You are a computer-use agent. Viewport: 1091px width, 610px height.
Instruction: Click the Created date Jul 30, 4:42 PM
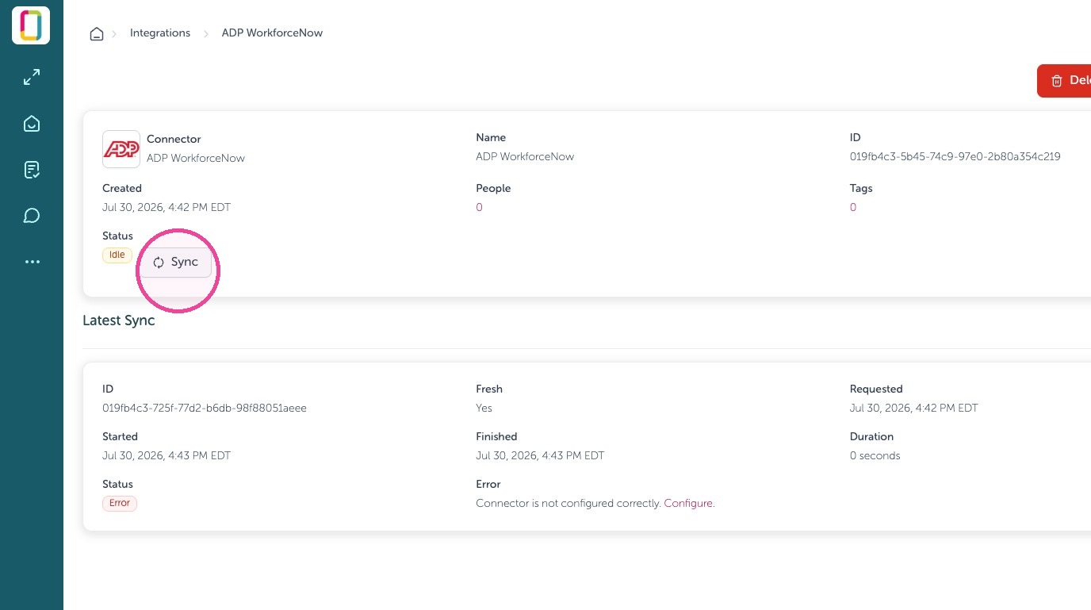coord(167,208)
